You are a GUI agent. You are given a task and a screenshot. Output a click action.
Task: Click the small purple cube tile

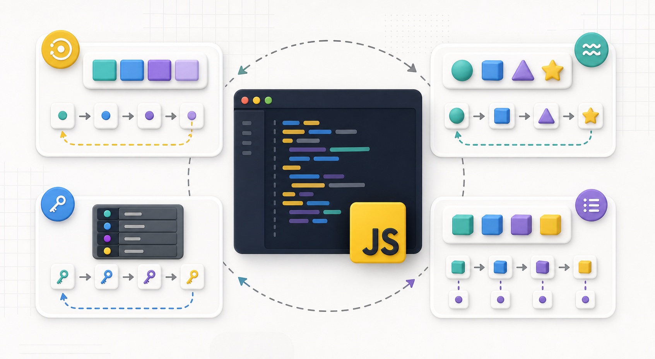coord(542,267)
